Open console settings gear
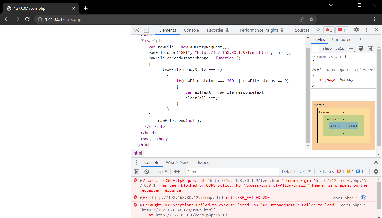382x218 pixels. tap(376, 172)
